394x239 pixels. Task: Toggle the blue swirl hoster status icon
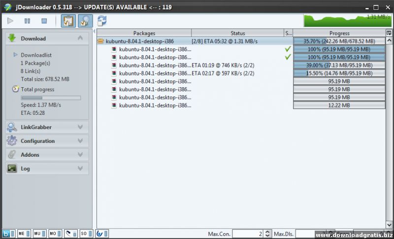(102, 234)
